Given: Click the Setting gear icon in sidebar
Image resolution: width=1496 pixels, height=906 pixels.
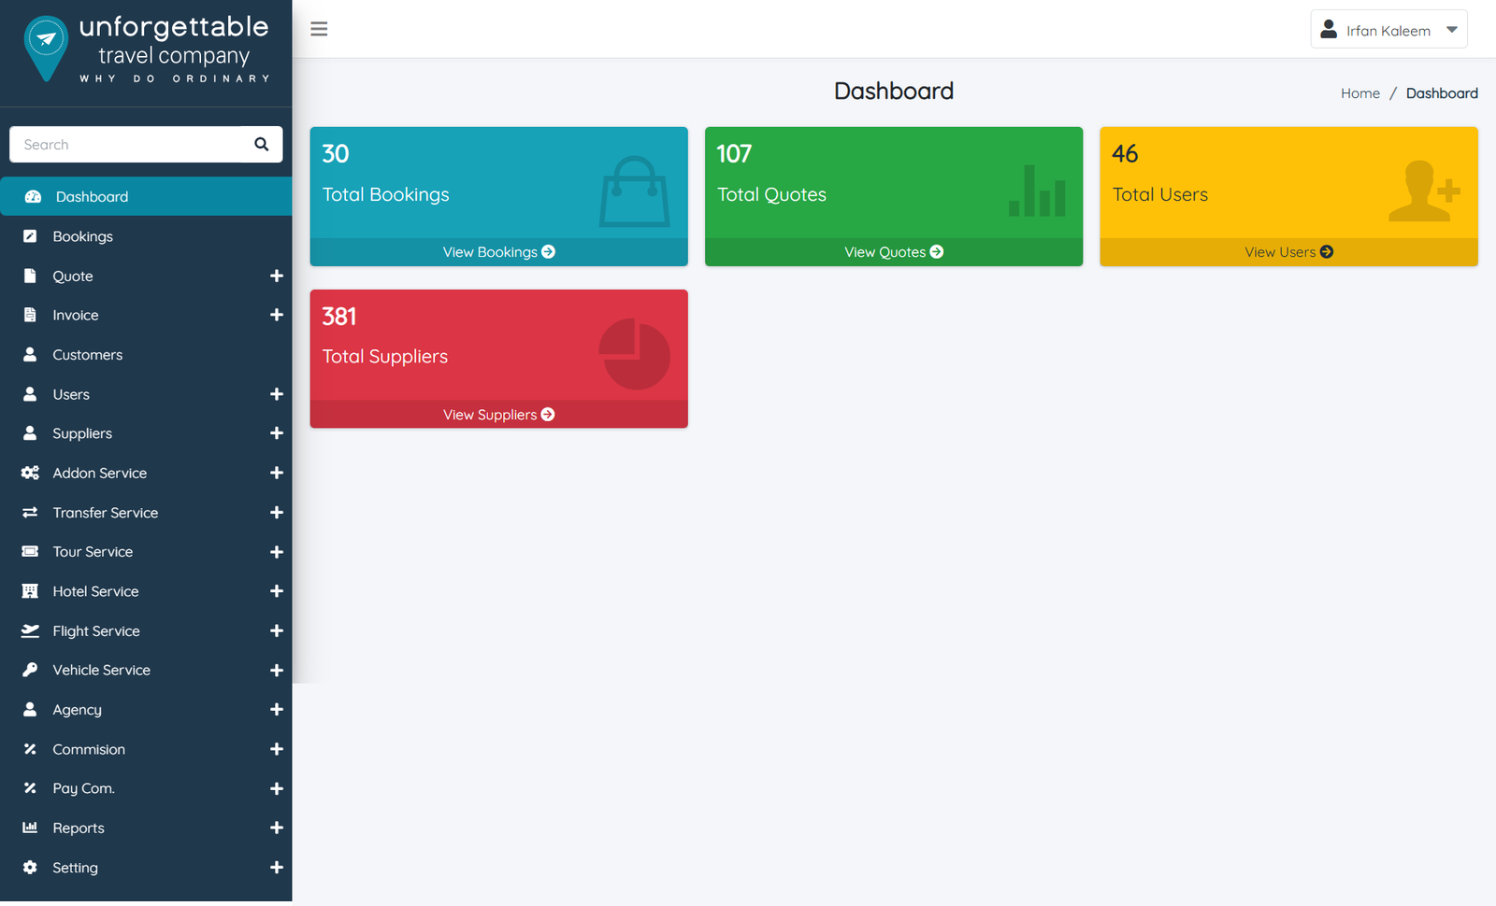Looking at the screenshot, I should [30, 868].
